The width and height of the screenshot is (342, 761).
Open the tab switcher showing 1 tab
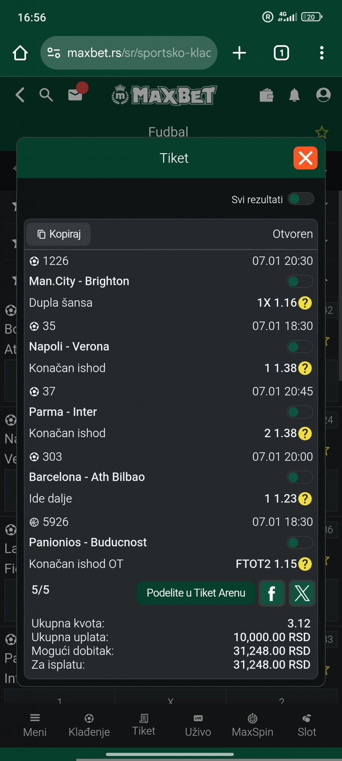[x=281, y=53]
